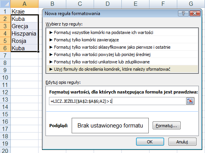Select row 19 header

[5, 144]
